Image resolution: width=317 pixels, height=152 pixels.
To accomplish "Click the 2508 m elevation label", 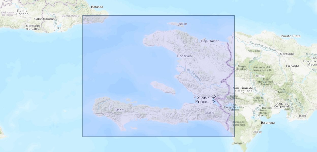I will [x=209, y=112].
